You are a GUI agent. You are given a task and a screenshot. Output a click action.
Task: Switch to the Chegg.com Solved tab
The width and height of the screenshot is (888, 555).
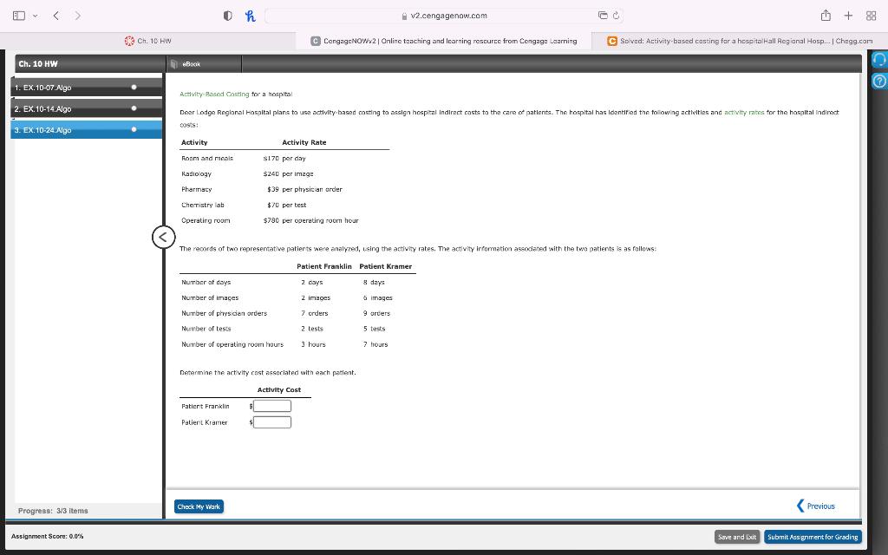[x=740, y=41]
